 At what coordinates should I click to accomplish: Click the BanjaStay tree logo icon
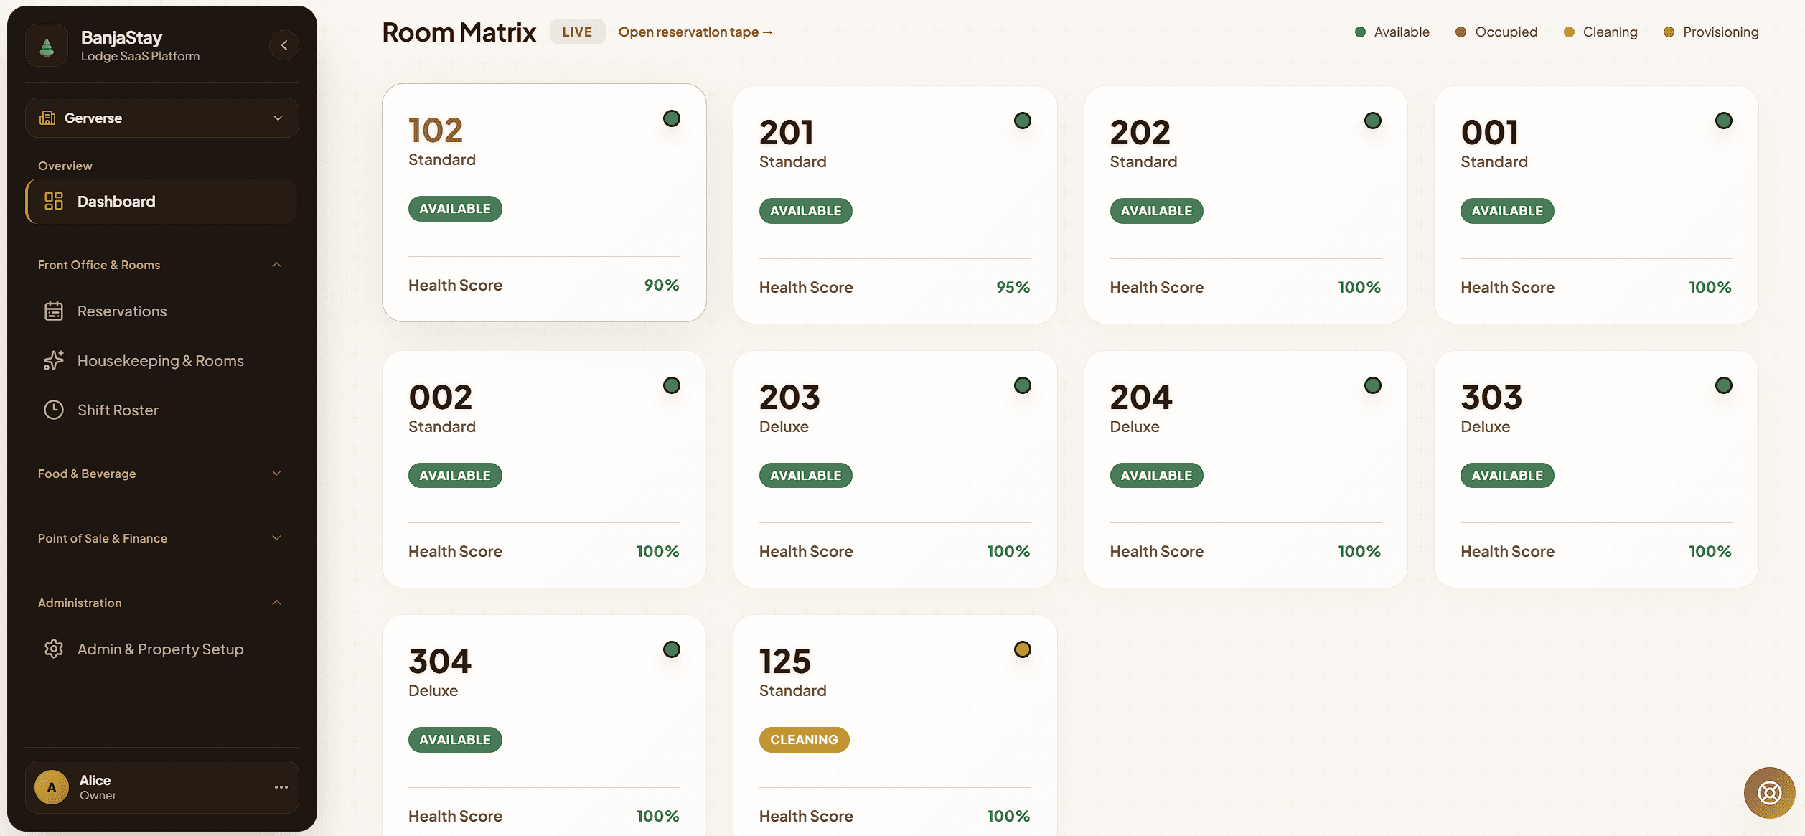47,46
